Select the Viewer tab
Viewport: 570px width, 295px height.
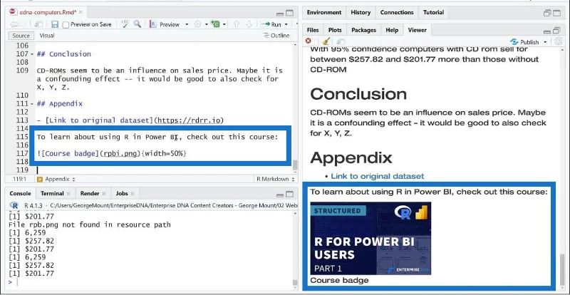click(417, 30)
